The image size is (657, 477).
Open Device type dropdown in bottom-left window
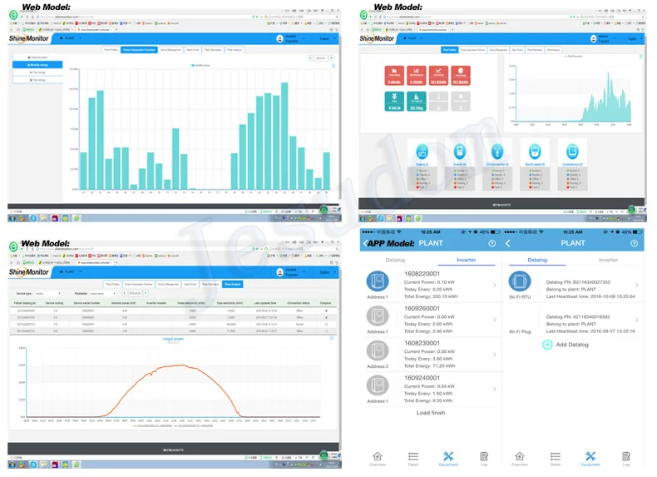(47, 293)
